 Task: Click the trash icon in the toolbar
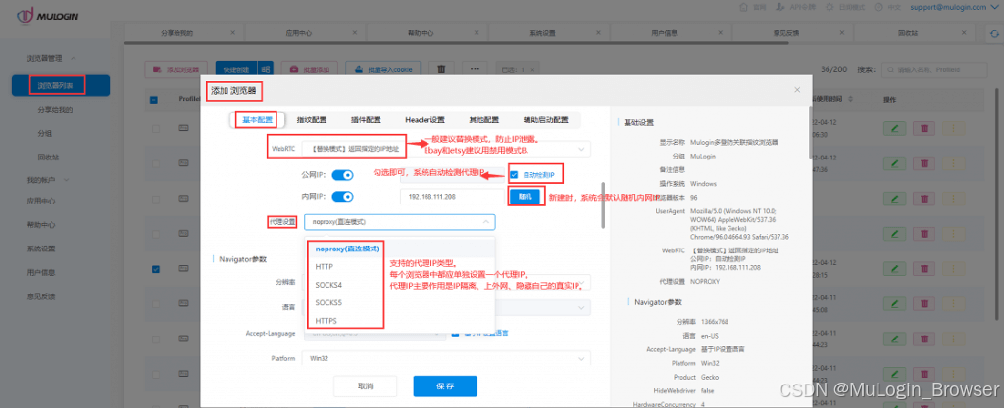[441, 68]
